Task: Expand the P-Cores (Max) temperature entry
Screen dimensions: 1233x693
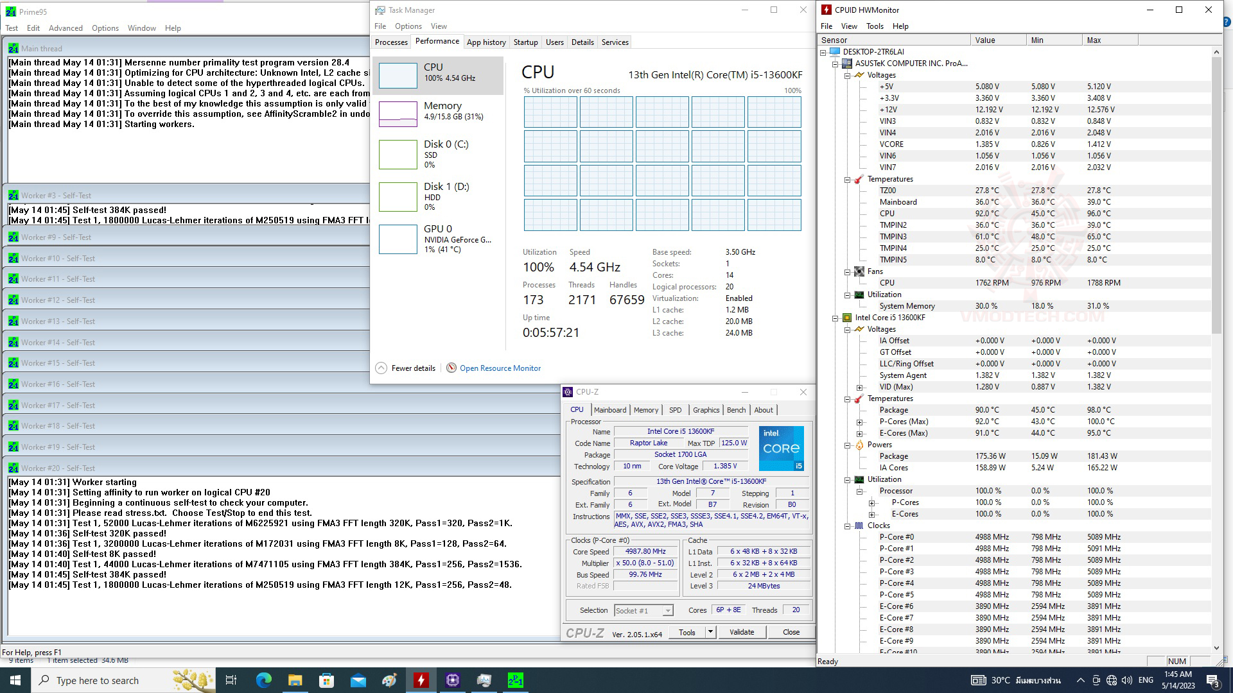Action: pos(860,422)
